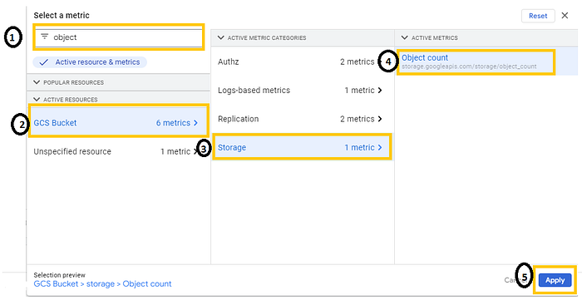Screen dimensions: 582x300
Task: Choose the Replication metric category
Action: tap(303, 119)
